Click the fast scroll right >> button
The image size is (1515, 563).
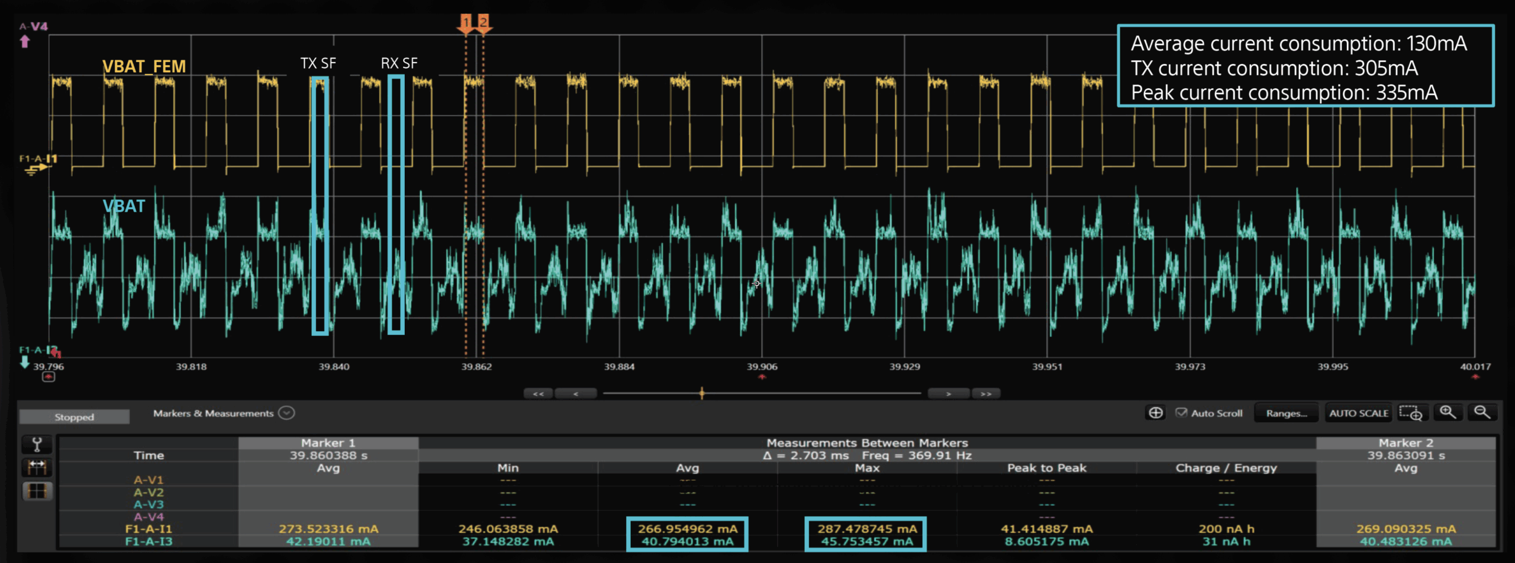click(986, 394)
